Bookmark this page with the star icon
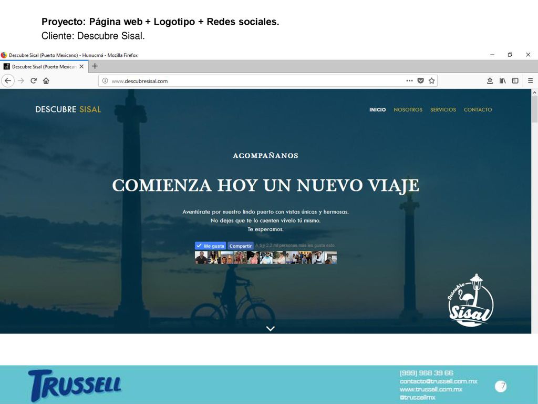 pyautogui.click(x=432, y=80)
